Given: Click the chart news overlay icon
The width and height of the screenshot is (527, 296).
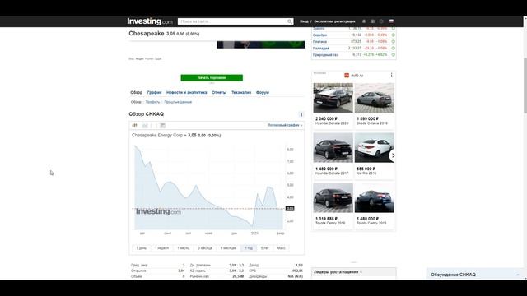Looking at the screenshot, I should click(162, 125).
